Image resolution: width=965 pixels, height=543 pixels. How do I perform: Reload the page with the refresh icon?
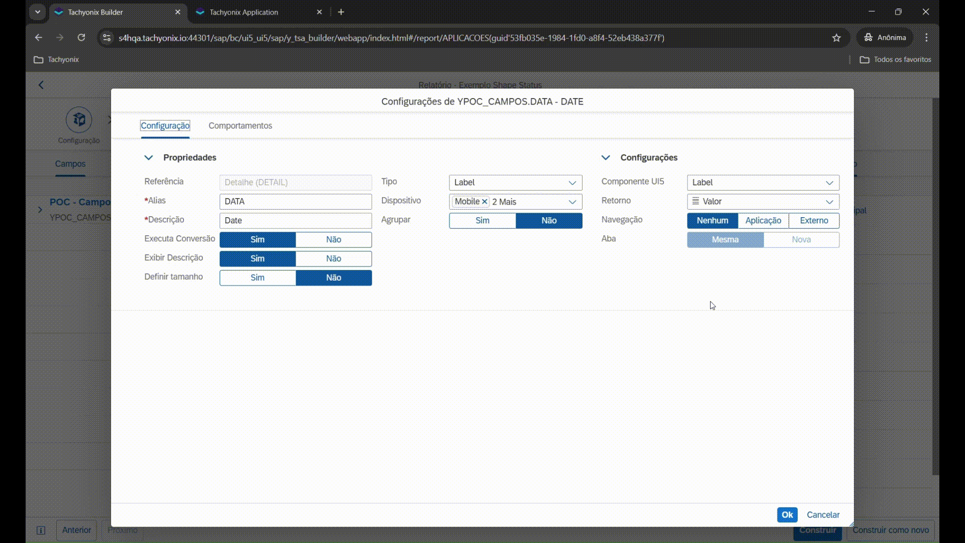pos(81,38)
